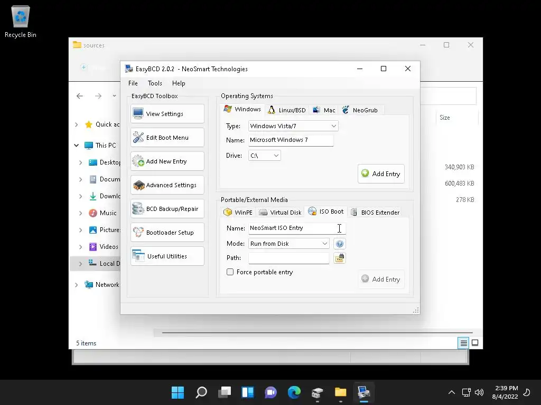
Task: Launch Microsoft Edge from taskbar
Action: [294, 392]
